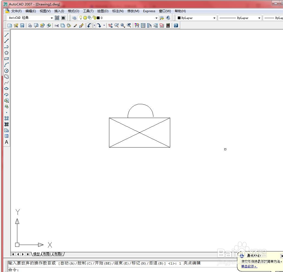This screenshot has height=272, width=283.
Task: Select the Arc tool
Action: tap(6, 65)
